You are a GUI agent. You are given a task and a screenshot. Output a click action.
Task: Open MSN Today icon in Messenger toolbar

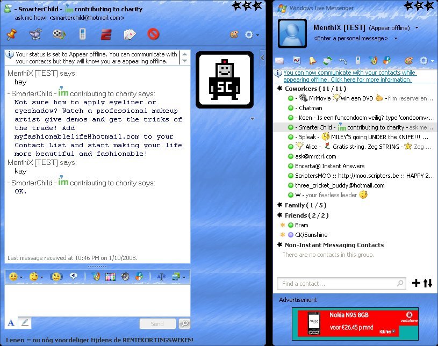point(297,60)
